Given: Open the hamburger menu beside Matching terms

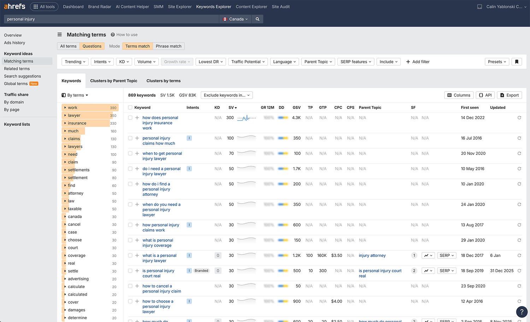Looking at the screenshot, I should pos(60,34).
